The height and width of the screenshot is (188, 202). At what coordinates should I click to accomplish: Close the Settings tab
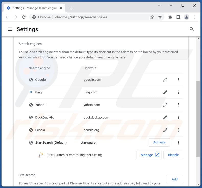click(61, 8)
